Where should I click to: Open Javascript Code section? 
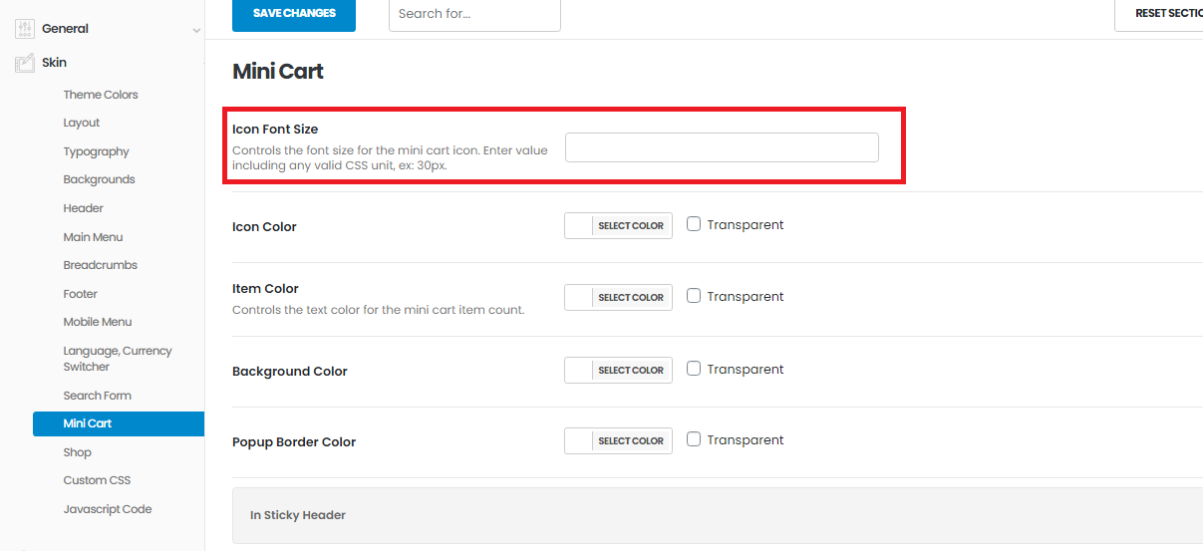[x=108, y=509]
